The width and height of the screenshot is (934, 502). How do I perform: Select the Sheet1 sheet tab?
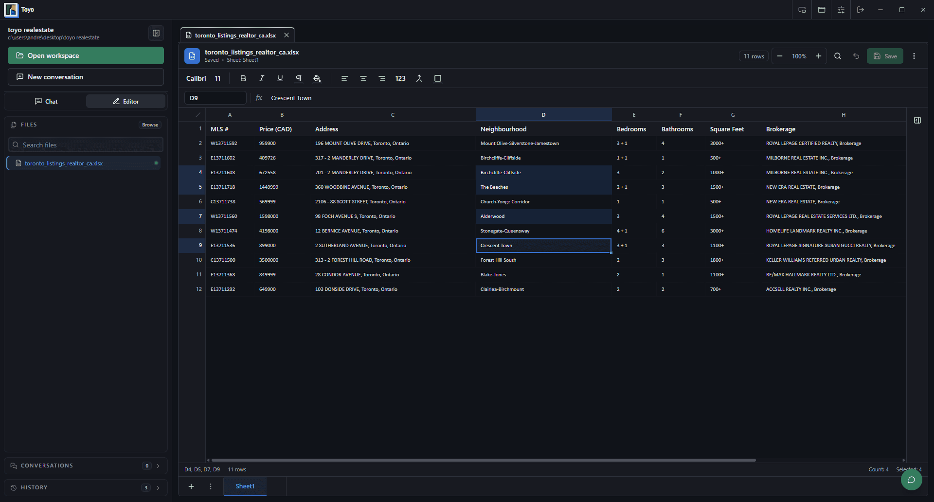[x=245, y=486]
